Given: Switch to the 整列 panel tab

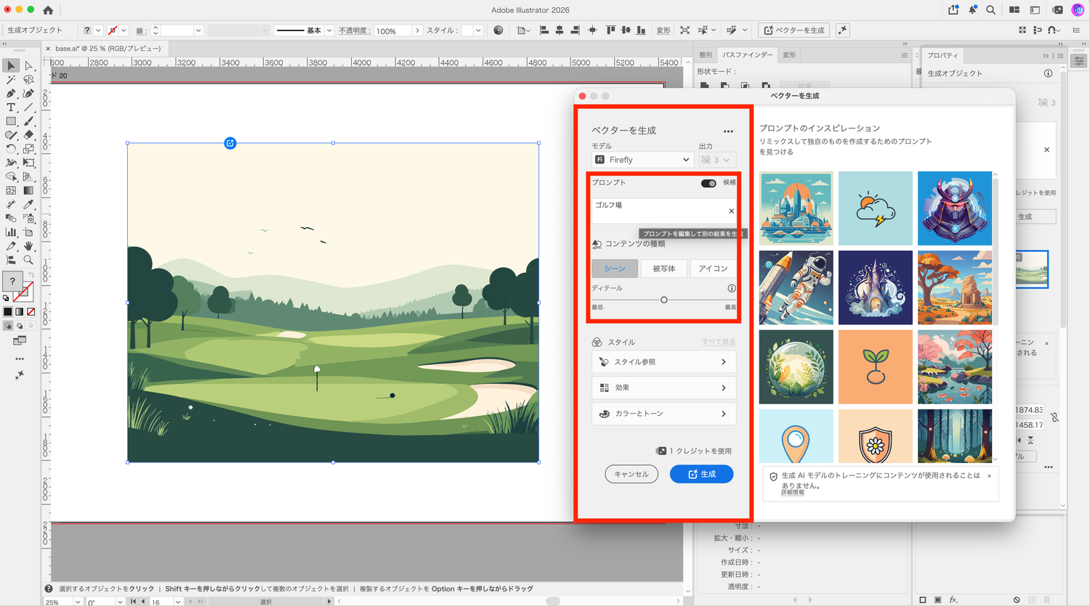Looking at the screenshot, I should pos(706,55).
